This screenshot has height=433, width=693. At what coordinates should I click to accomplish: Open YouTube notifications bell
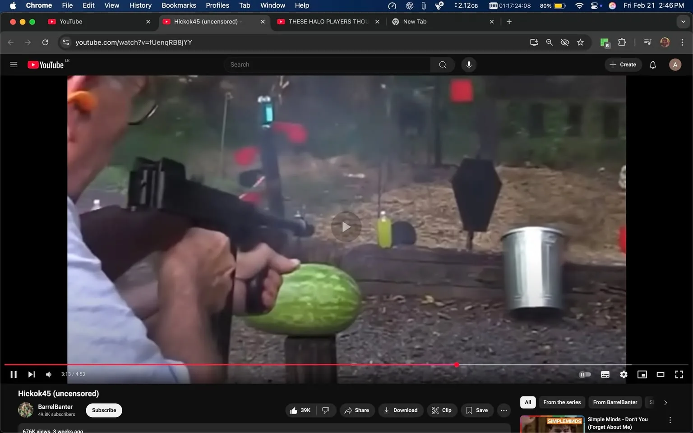pos(652,64)
